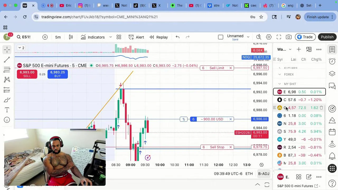Bookmark this page with the star icon
The height and width of the screenshot is (190, 338).
pyautogui.click(x=261, y=17)
